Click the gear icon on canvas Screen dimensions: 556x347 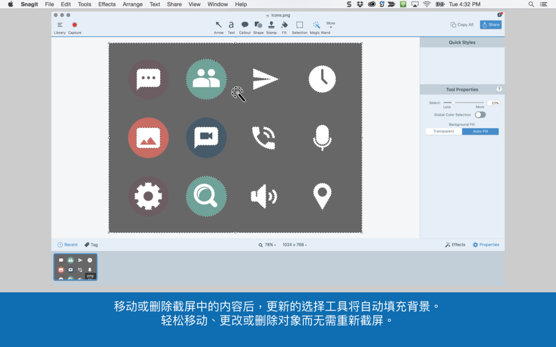click(x=148, y=196)
